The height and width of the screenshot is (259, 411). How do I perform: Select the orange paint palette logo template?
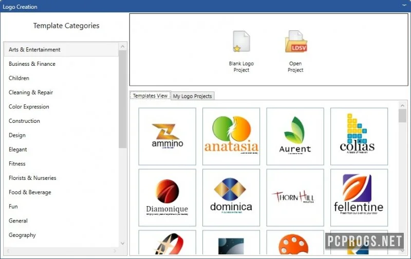(x=295, y=243)
